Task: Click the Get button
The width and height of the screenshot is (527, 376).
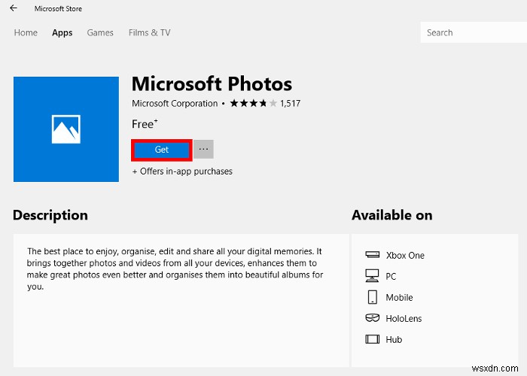Action: pyautogui.click(x=162, y=150)
